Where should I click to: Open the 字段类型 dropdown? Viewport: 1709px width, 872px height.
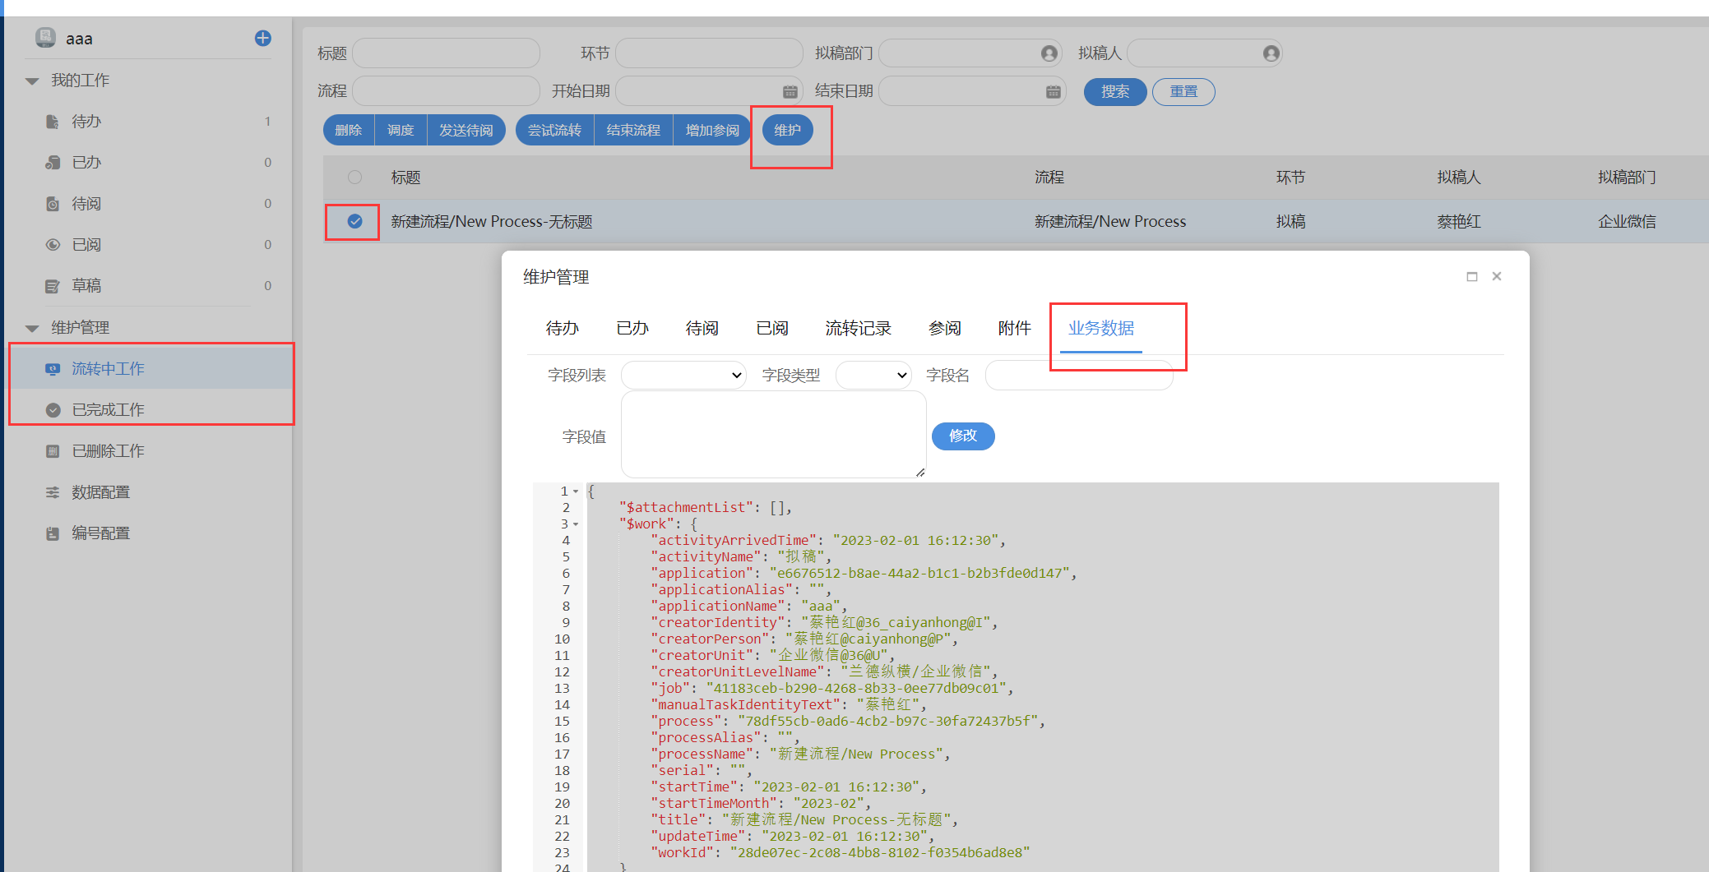coord(873,376)
